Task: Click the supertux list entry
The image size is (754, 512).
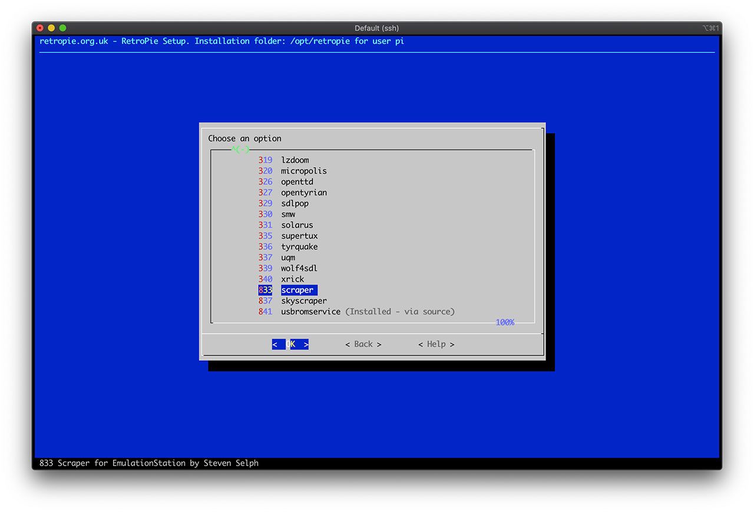Action: 299,236
